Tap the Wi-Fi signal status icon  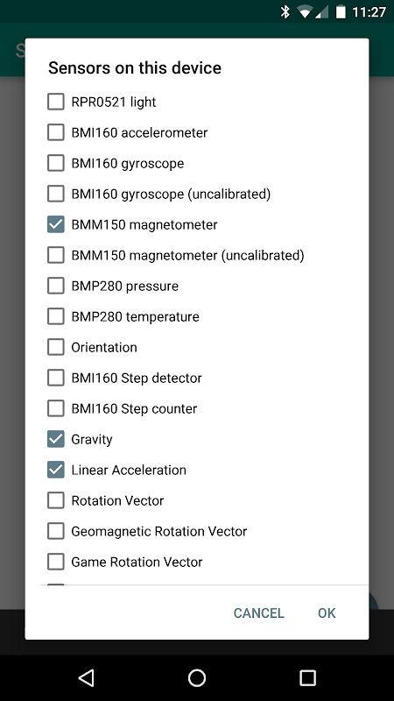click(305, 12)
